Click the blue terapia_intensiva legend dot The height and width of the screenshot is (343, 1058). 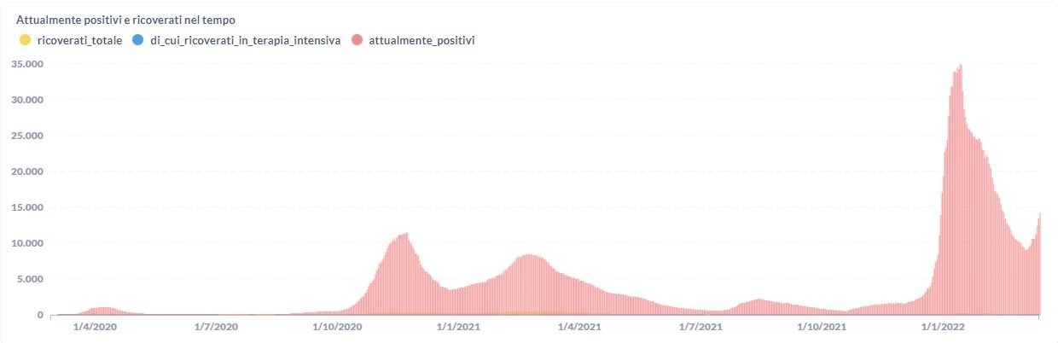coord(137,40)
